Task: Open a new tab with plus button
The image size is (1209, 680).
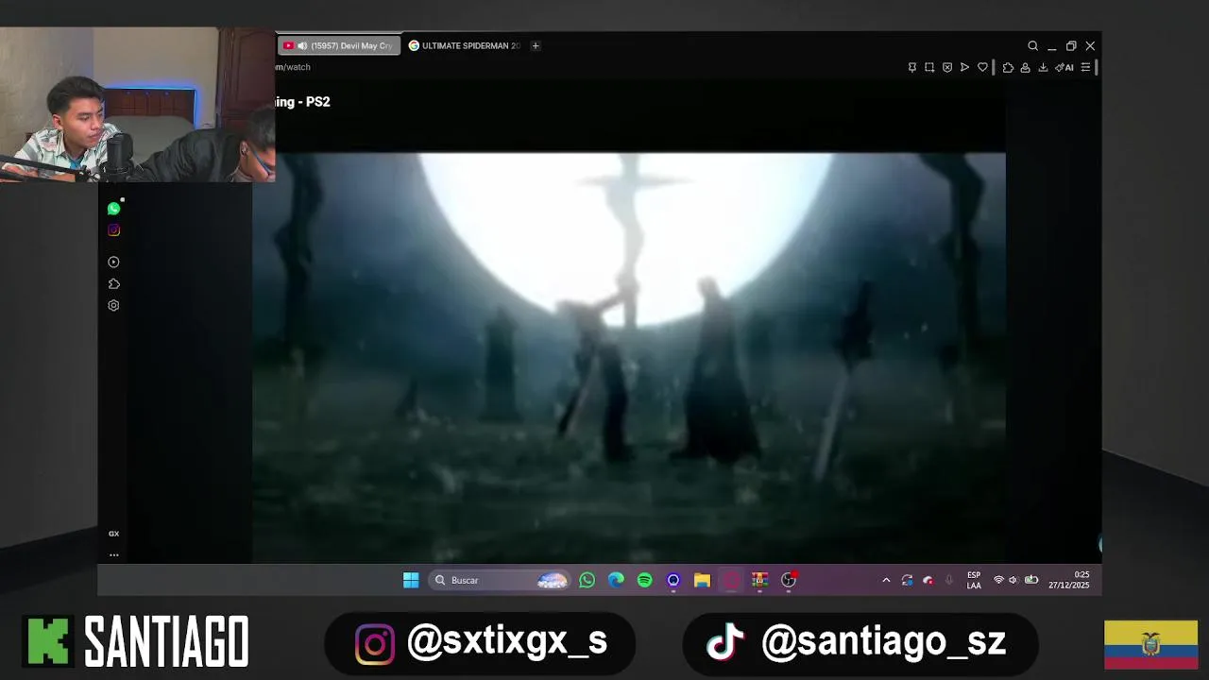Action: click(x=536, y=45)
